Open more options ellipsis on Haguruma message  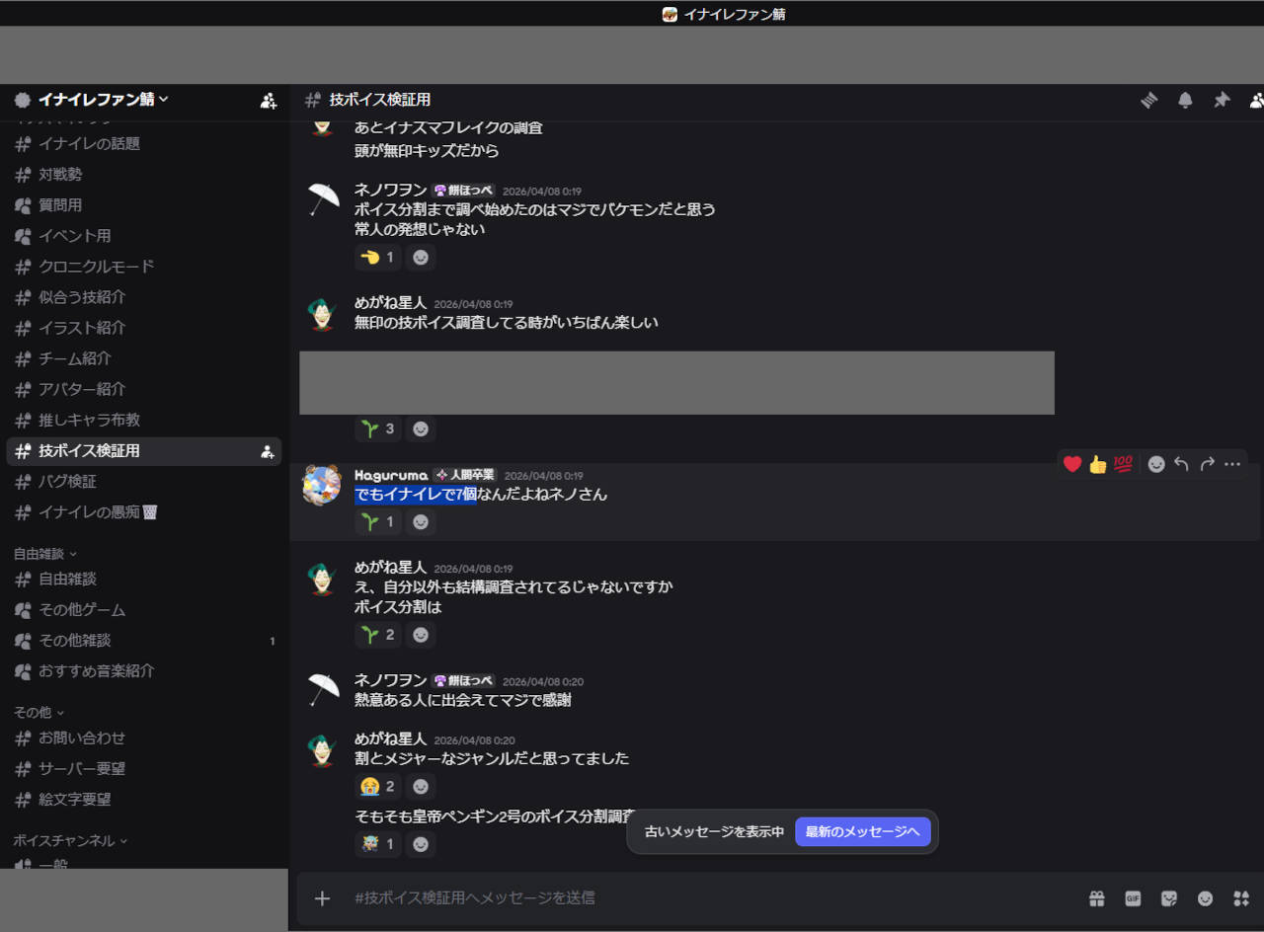[1232, 464]
